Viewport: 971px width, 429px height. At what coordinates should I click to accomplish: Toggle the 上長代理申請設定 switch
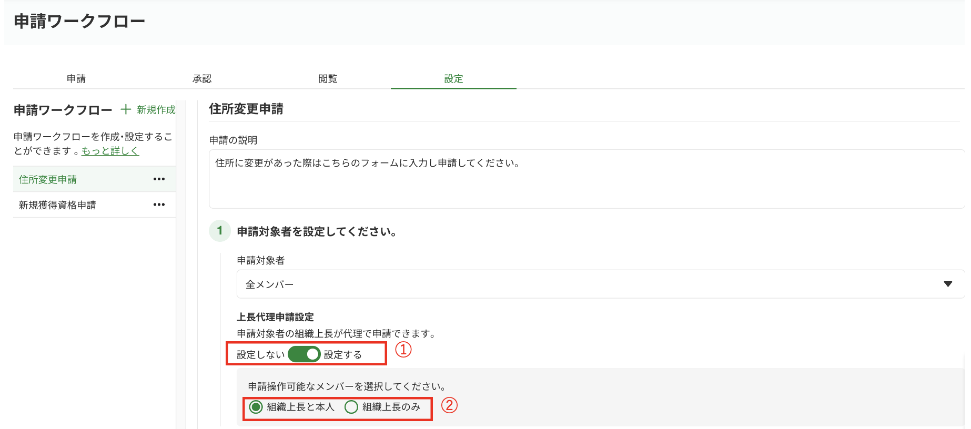click(x=304, y=354)
